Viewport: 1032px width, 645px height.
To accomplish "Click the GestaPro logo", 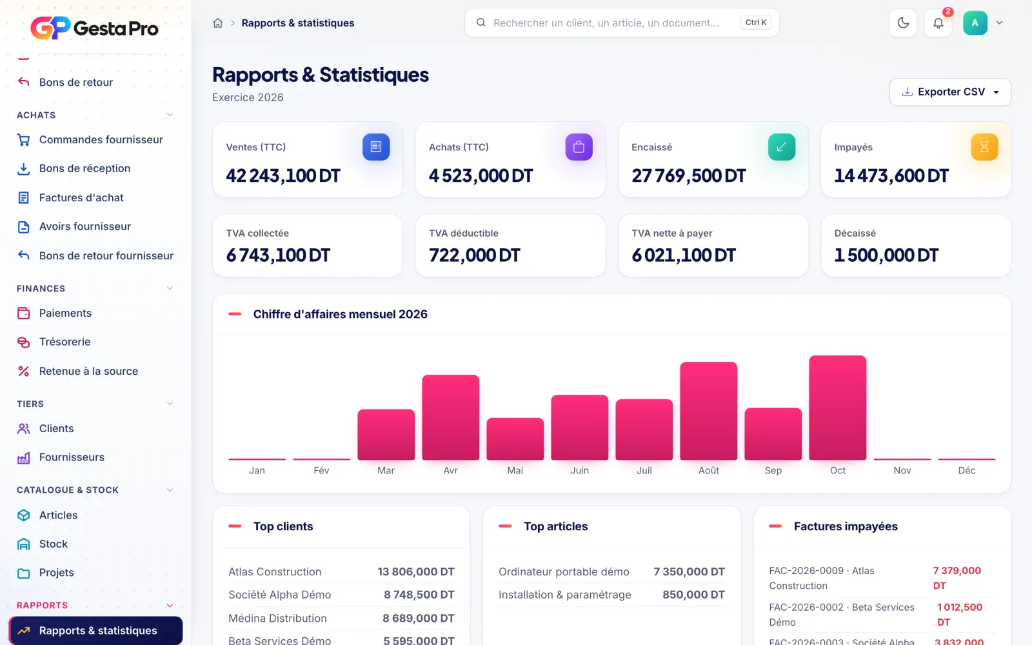I will pos(95,28).
